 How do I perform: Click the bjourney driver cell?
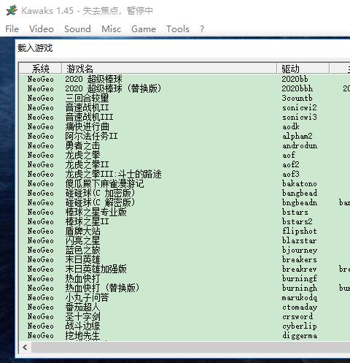pos(300,250)
